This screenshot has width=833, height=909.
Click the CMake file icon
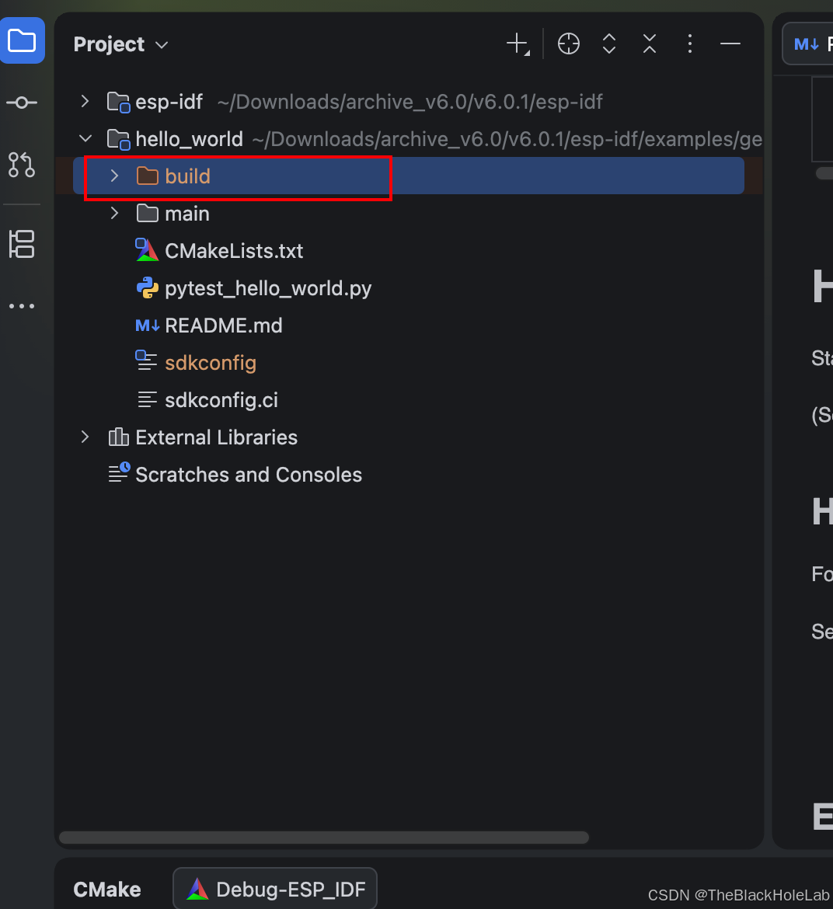tap(147, 250)
